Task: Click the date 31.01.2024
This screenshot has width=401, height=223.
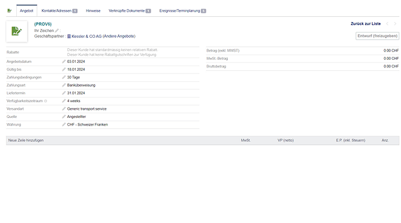Action: tap(76, 93)
